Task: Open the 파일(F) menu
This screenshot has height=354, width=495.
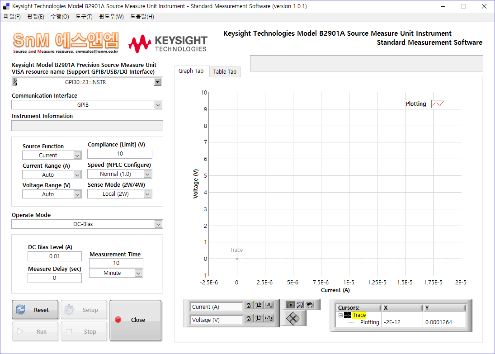Action: [12, 17]
